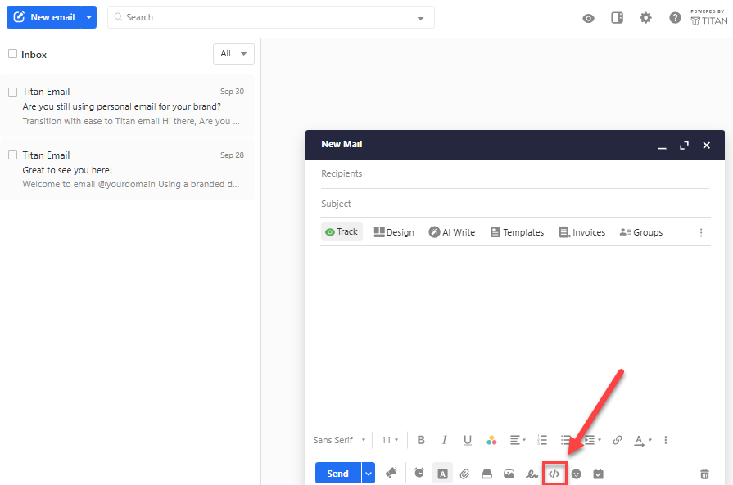Click the calendar checkmark icon
This screenshot has width=733, height=485.
[x=599, y=474]
